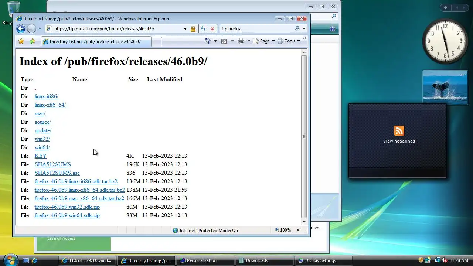The width and height of the screenshot is (473, 266).
Task: Refresh the page with the Refresh icon
Action: 203,28
